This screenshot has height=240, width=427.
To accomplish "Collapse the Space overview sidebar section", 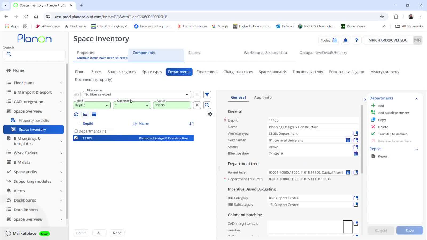I will tap(61, 111).
